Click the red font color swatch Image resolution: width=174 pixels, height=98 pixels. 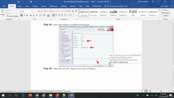[x=48, y=15]
